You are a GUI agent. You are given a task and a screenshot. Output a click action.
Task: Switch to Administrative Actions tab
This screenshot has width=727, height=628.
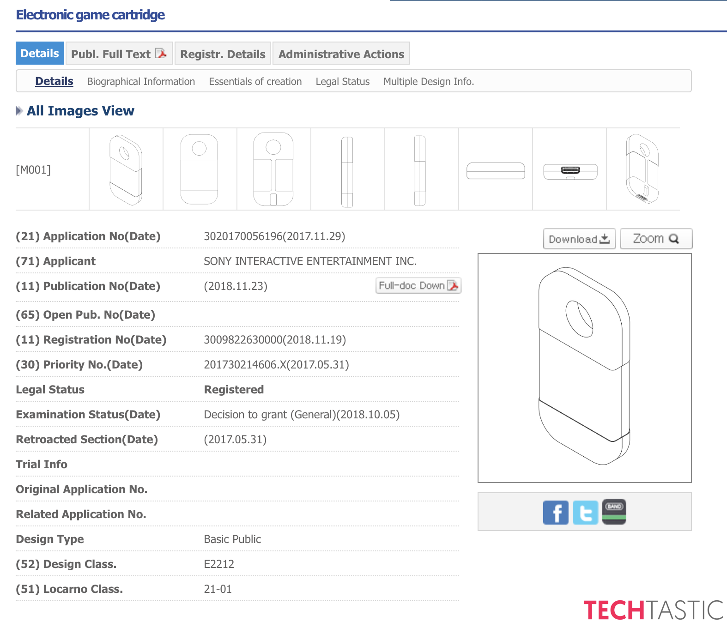click(341, 54)
